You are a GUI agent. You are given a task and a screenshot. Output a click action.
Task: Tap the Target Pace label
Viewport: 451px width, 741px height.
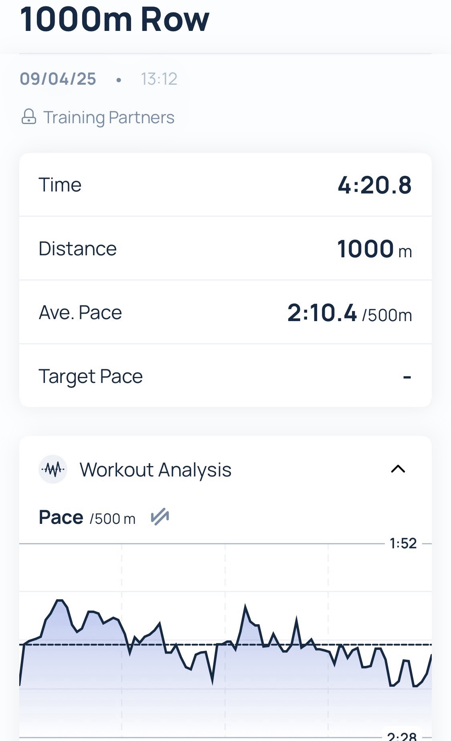coord(91,377)
